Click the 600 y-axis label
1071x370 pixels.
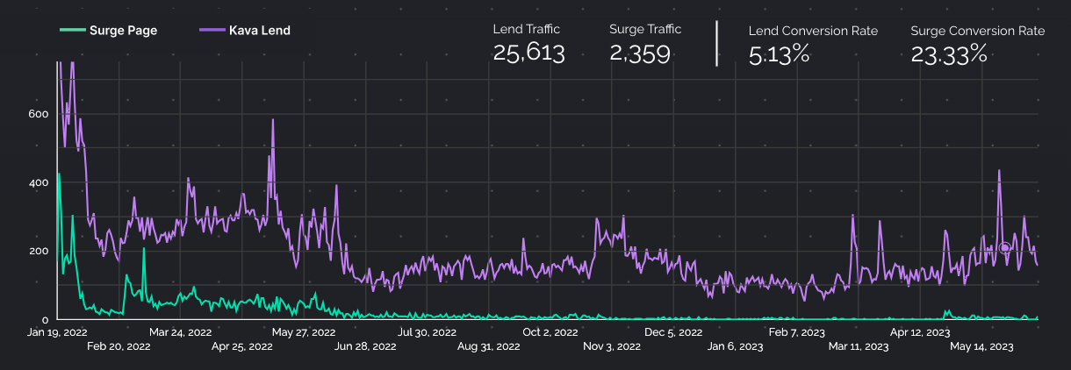point(35,115)
